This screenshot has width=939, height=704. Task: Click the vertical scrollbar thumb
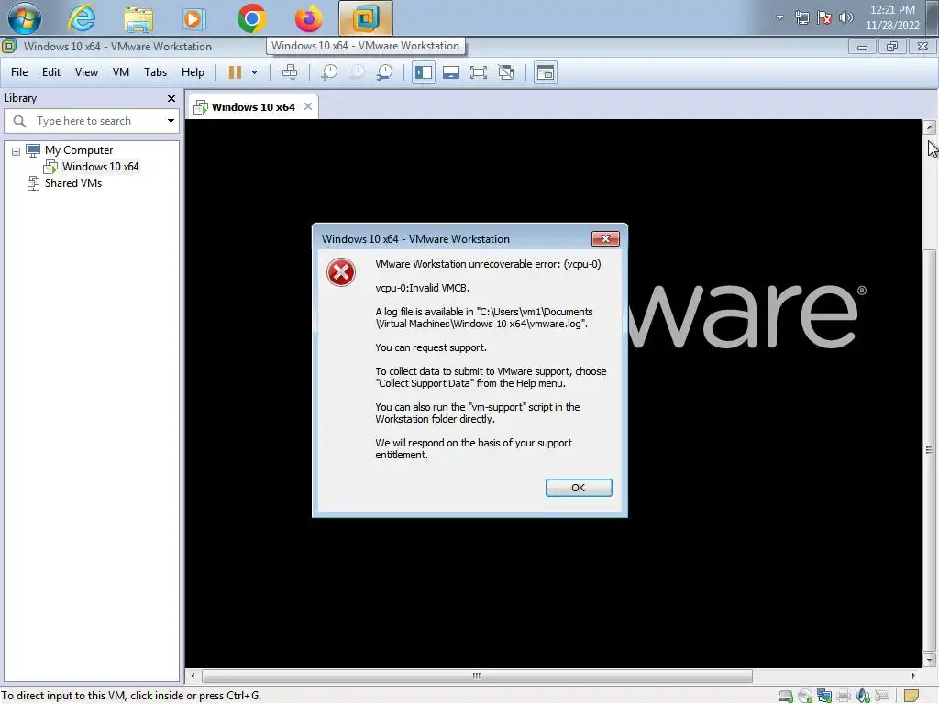point(930,449)
